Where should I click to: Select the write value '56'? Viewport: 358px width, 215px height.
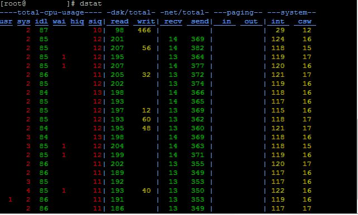(x=146, y=48)
